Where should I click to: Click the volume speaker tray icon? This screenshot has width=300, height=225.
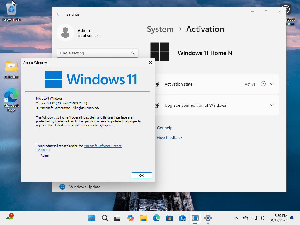coord(262,218)
